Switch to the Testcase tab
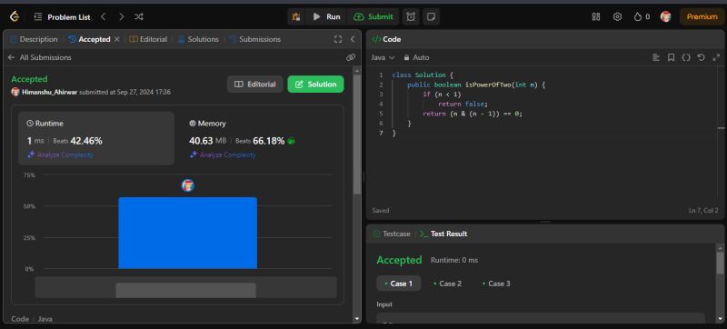 (392, 234)
